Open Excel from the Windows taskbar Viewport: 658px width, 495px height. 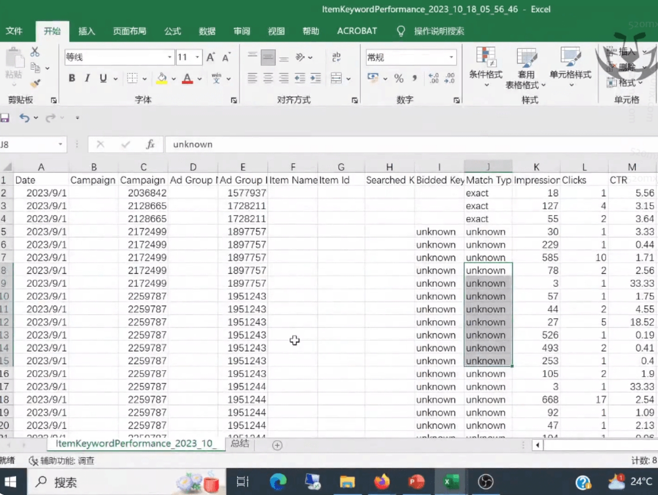pyautogui.click(x=451, y=482)
